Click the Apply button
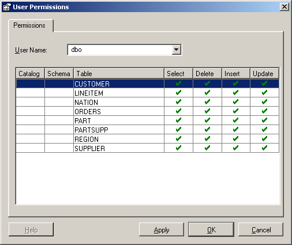Viewport: 292px width, 245px height. tap(162, 229)
